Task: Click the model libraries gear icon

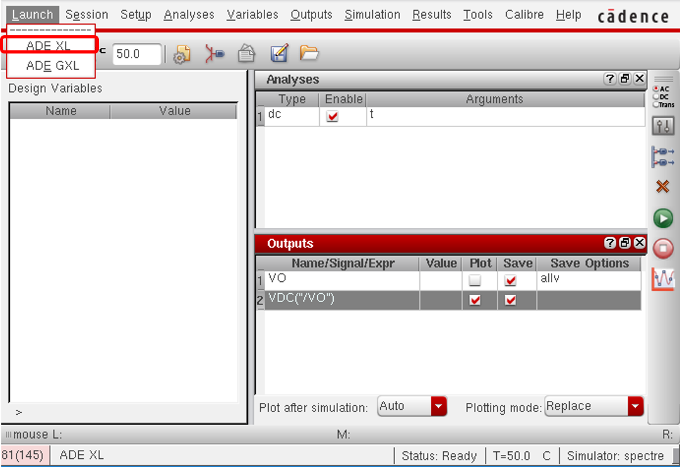Action: click(x=182, y=55)
